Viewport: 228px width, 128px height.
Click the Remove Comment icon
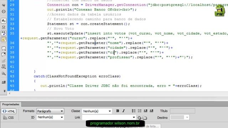coord(4,54)
